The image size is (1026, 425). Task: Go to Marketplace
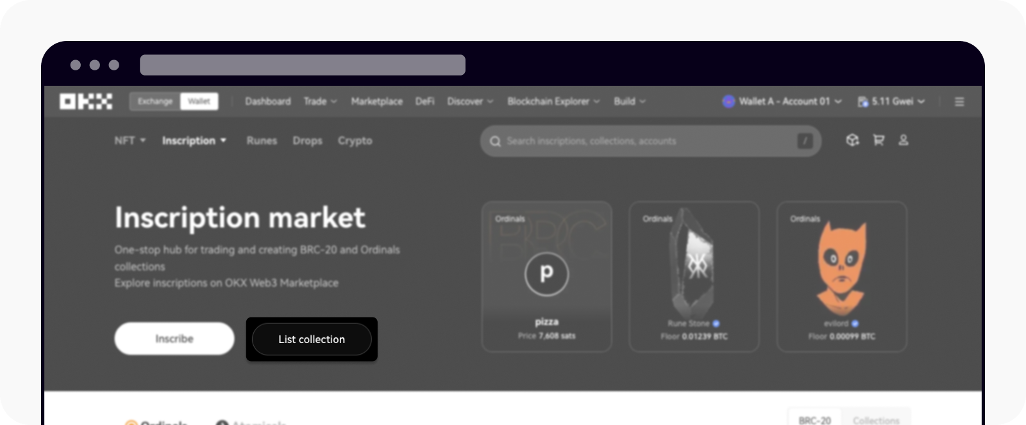click(376, 101)
